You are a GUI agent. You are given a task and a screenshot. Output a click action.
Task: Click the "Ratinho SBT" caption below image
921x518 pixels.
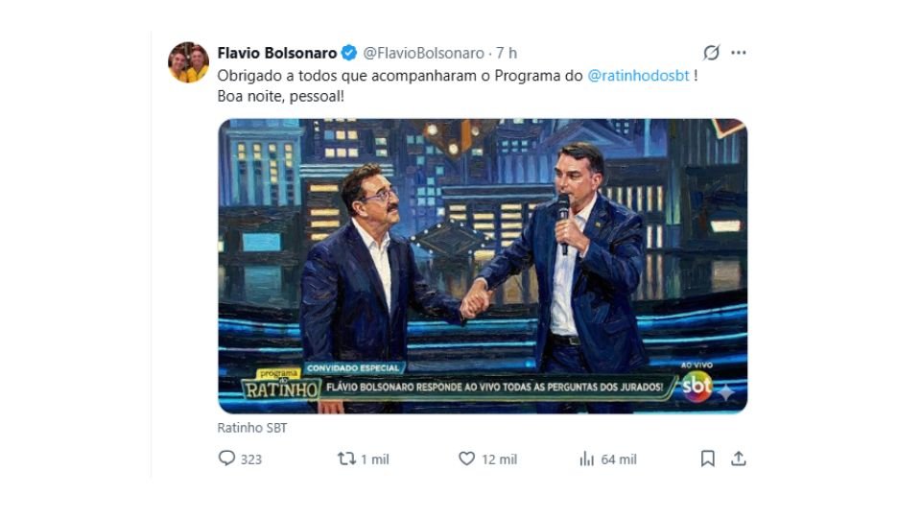(x=252, y=428)
